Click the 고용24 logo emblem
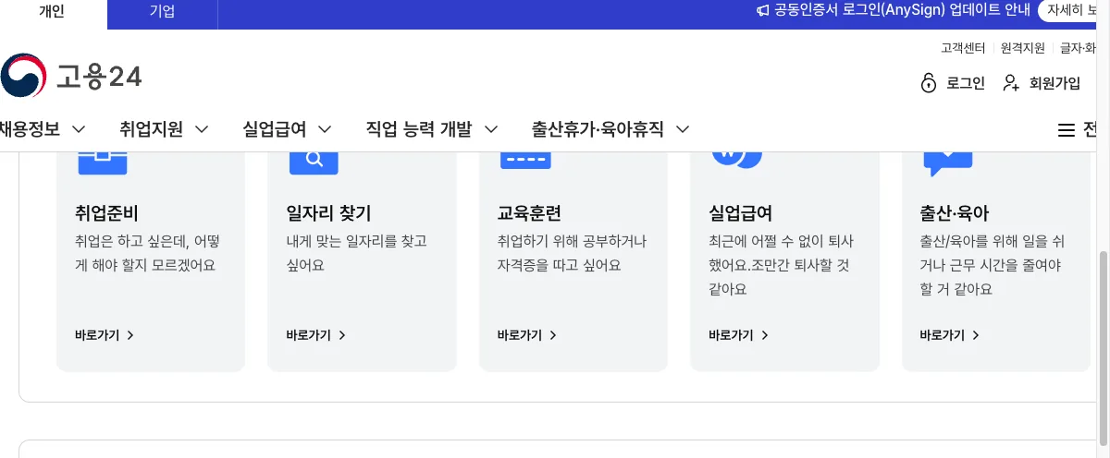This screenshot has width=1110, height=458. 21,76
